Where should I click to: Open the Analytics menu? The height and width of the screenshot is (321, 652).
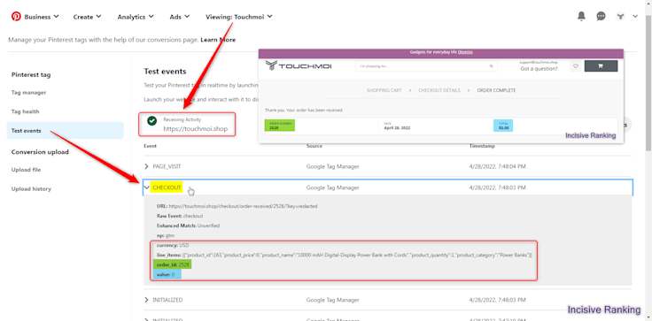pyautogui.click(x=136, y=17)
